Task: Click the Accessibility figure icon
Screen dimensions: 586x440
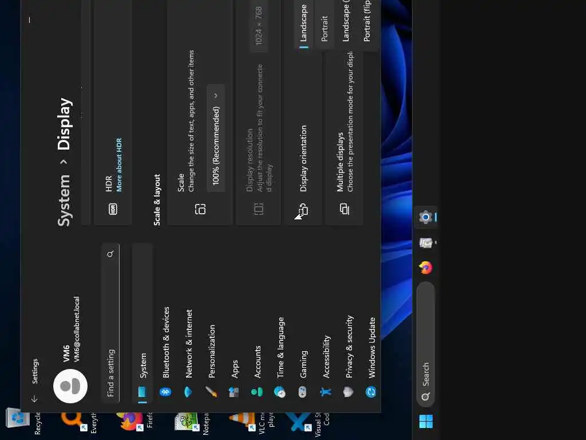Action: [x=326, y=392]
